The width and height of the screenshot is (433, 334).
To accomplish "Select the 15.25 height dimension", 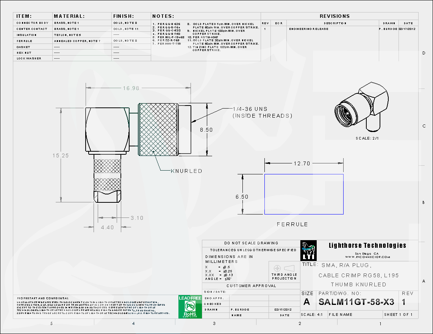I will [61, 155].
